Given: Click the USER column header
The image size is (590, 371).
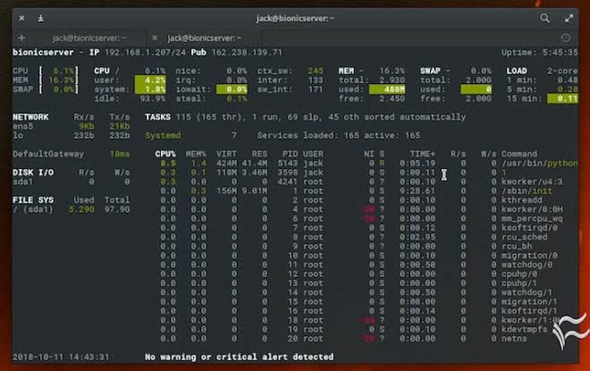Looking at the screenshot, I should point(313,154).
